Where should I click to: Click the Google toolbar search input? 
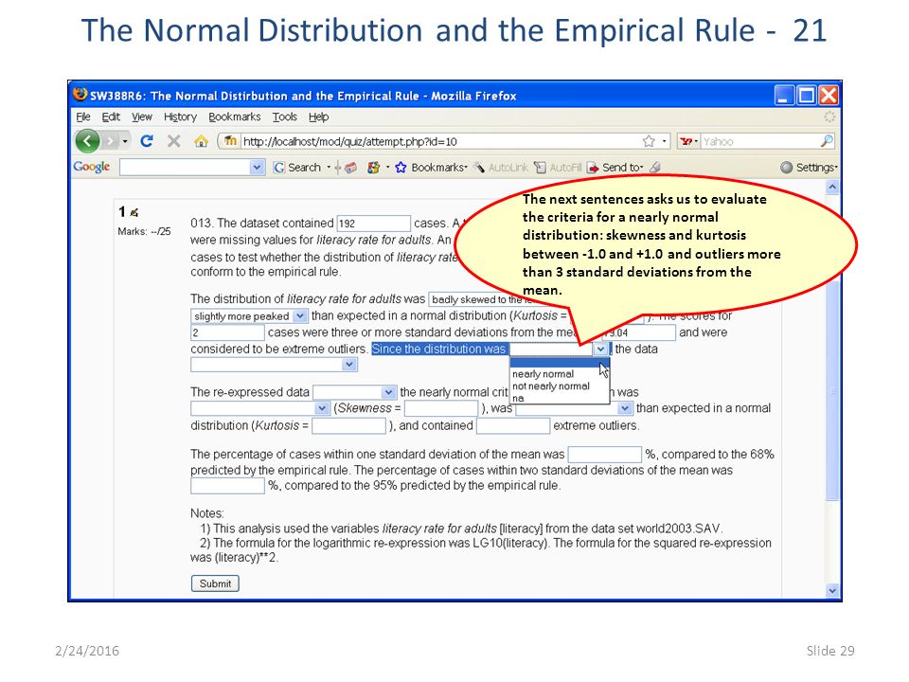click(x=185, y=168)
